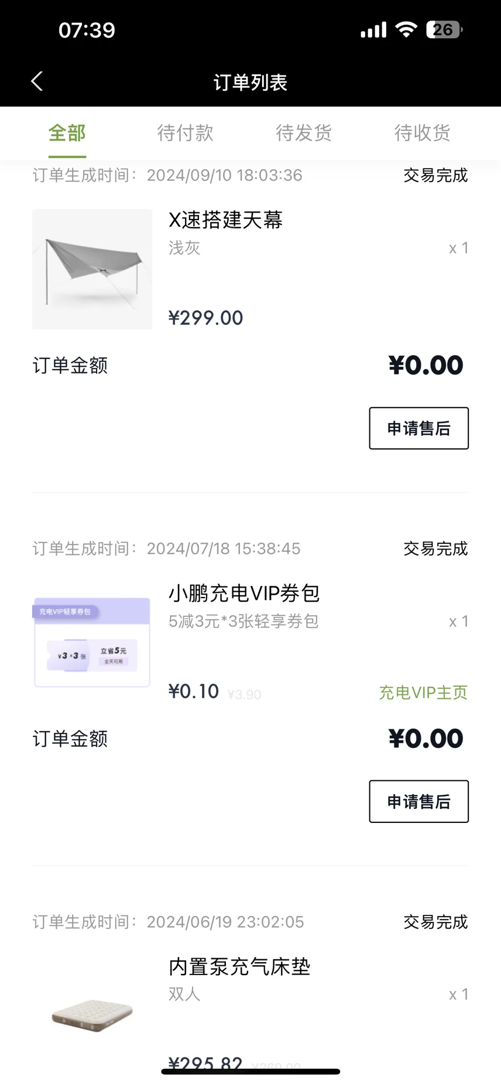Switch to the 待付款 tab
The height and width of the screenshot is (1084, 501).
[185, 133]
